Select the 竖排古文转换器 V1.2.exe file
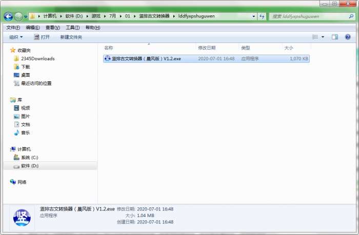 pos(206,59)
